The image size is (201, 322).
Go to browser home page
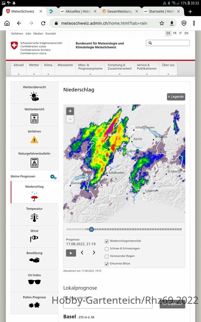(7, 23)
